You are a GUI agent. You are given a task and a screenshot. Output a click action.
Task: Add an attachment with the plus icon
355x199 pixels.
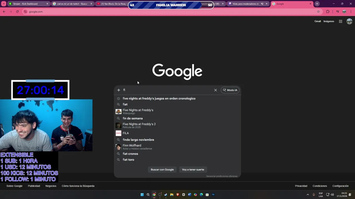point(118,90)
